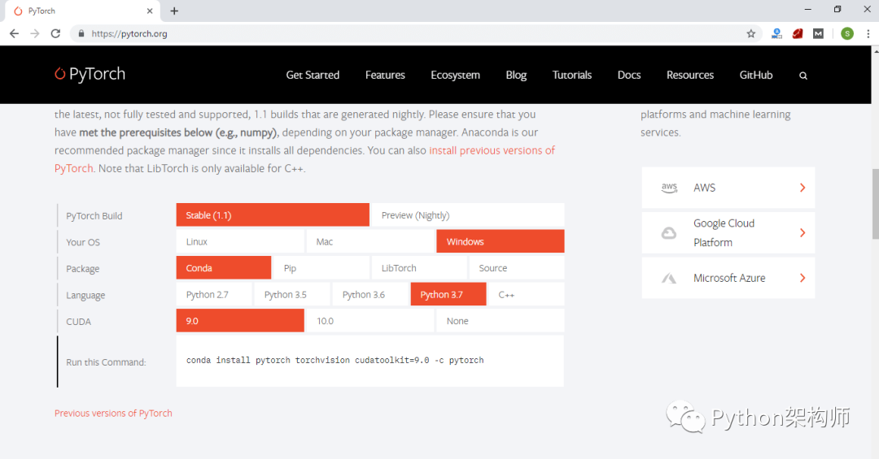879x459 pixels.
Task: Open the Ecosystem navigation item
Action: (455, 75)
